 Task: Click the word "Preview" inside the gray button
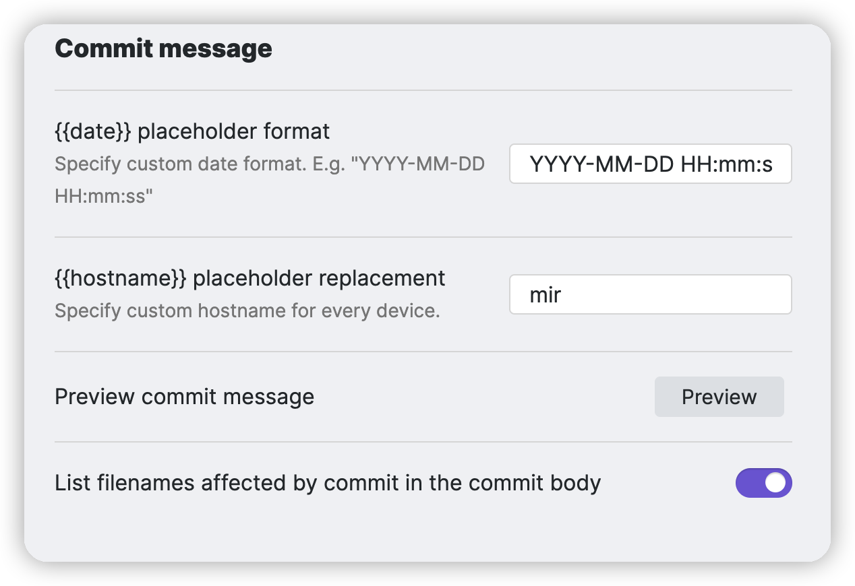pyautogui.click(x=719, y=397)
